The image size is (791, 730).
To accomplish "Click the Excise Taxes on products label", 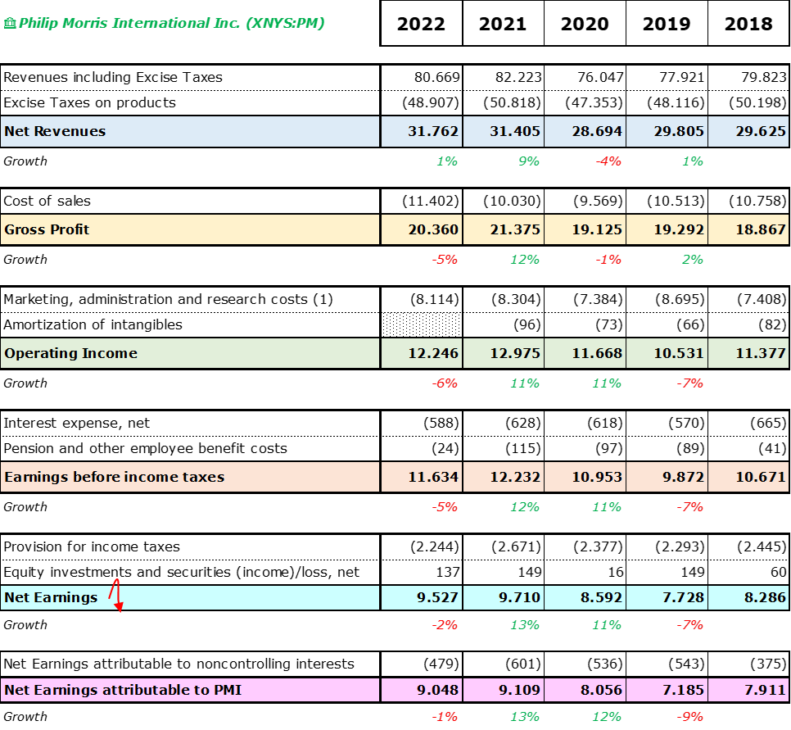I will [x=90, y=102].
